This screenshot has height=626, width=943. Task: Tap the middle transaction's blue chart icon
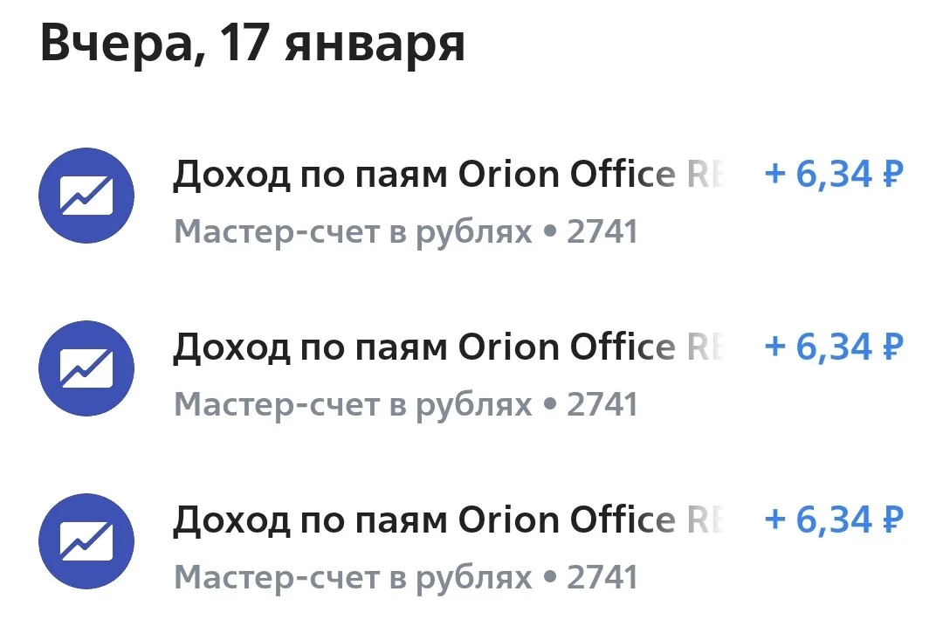tap(86, 368)
